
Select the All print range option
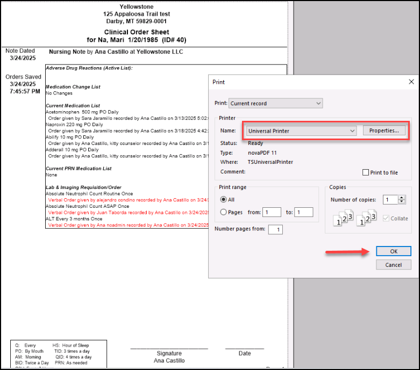224,199
